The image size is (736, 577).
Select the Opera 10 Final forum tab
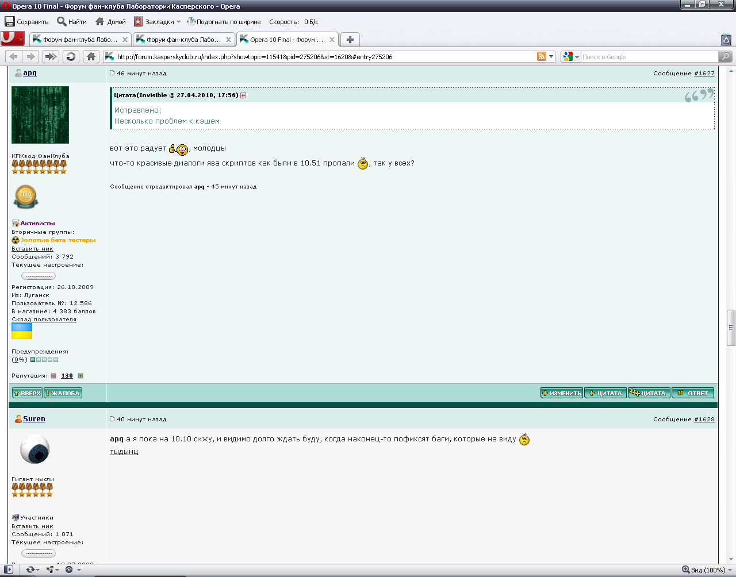[287, 40]
